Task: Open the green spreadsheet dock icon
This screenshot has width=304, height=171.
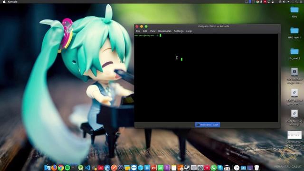Action: pos(161,168)
